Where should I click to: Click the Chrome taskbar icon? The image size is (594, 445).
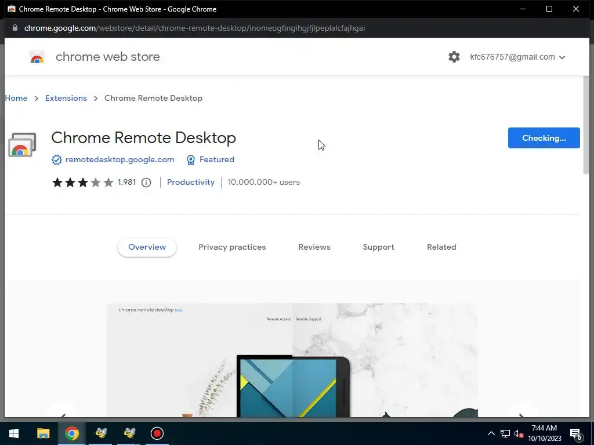pyautogui.click(x=71, y=433)
